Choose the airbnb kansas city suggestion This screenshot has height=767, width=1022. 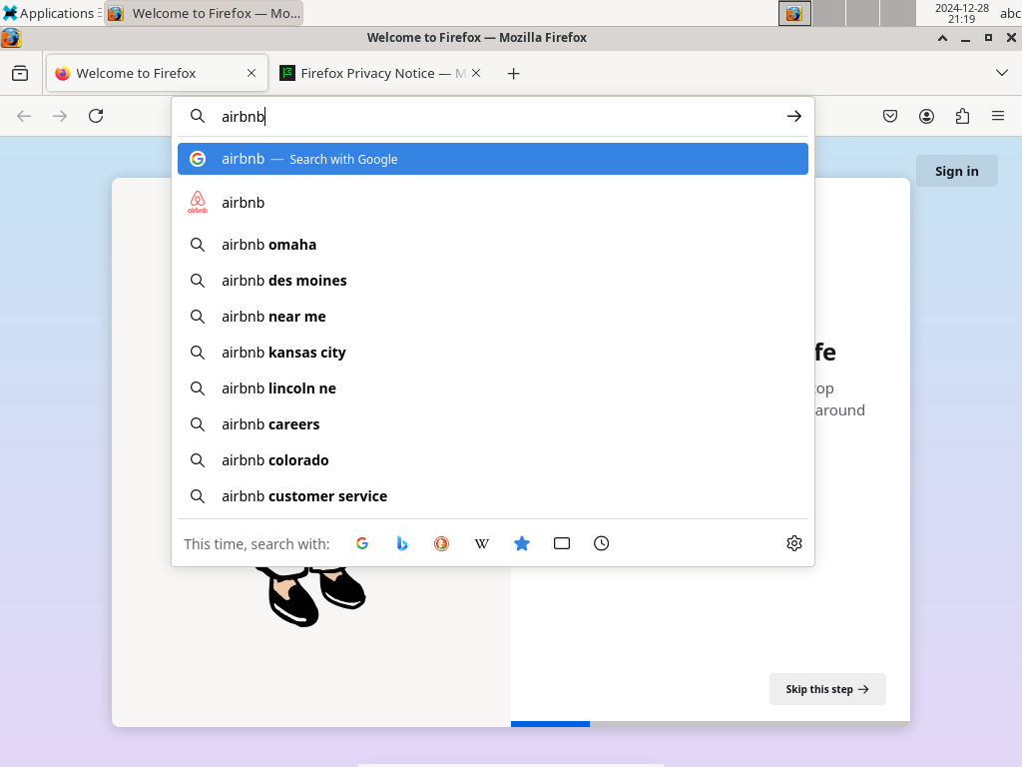(493, 353)
